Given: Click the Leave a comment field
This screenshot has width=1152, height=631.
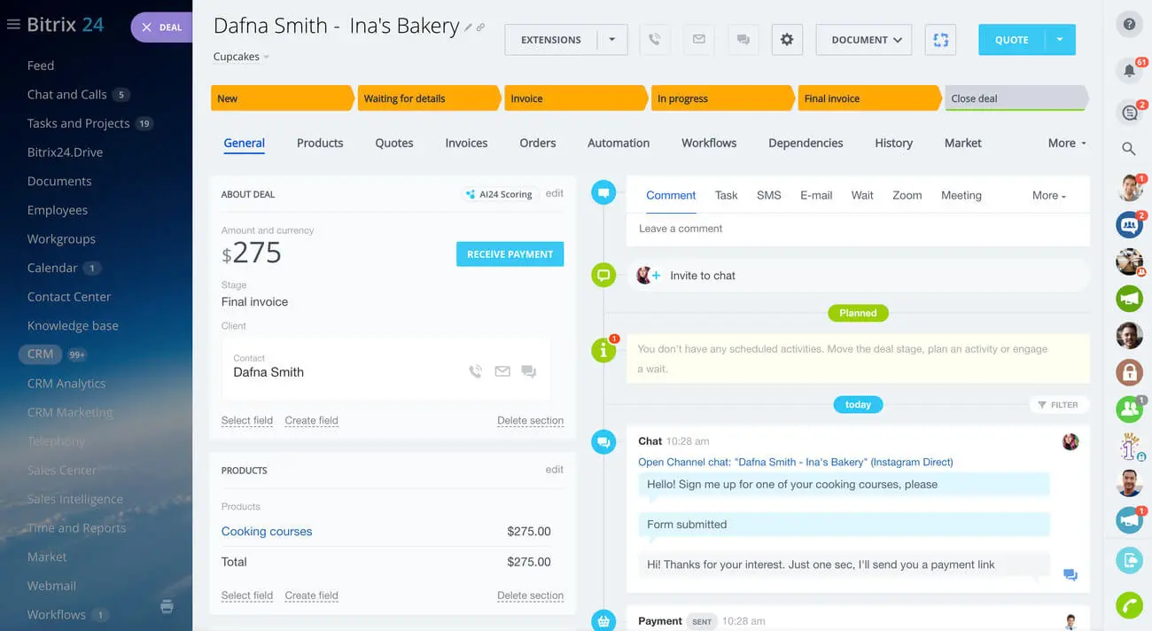Looking at the screenshot, I should pos(858,229).
